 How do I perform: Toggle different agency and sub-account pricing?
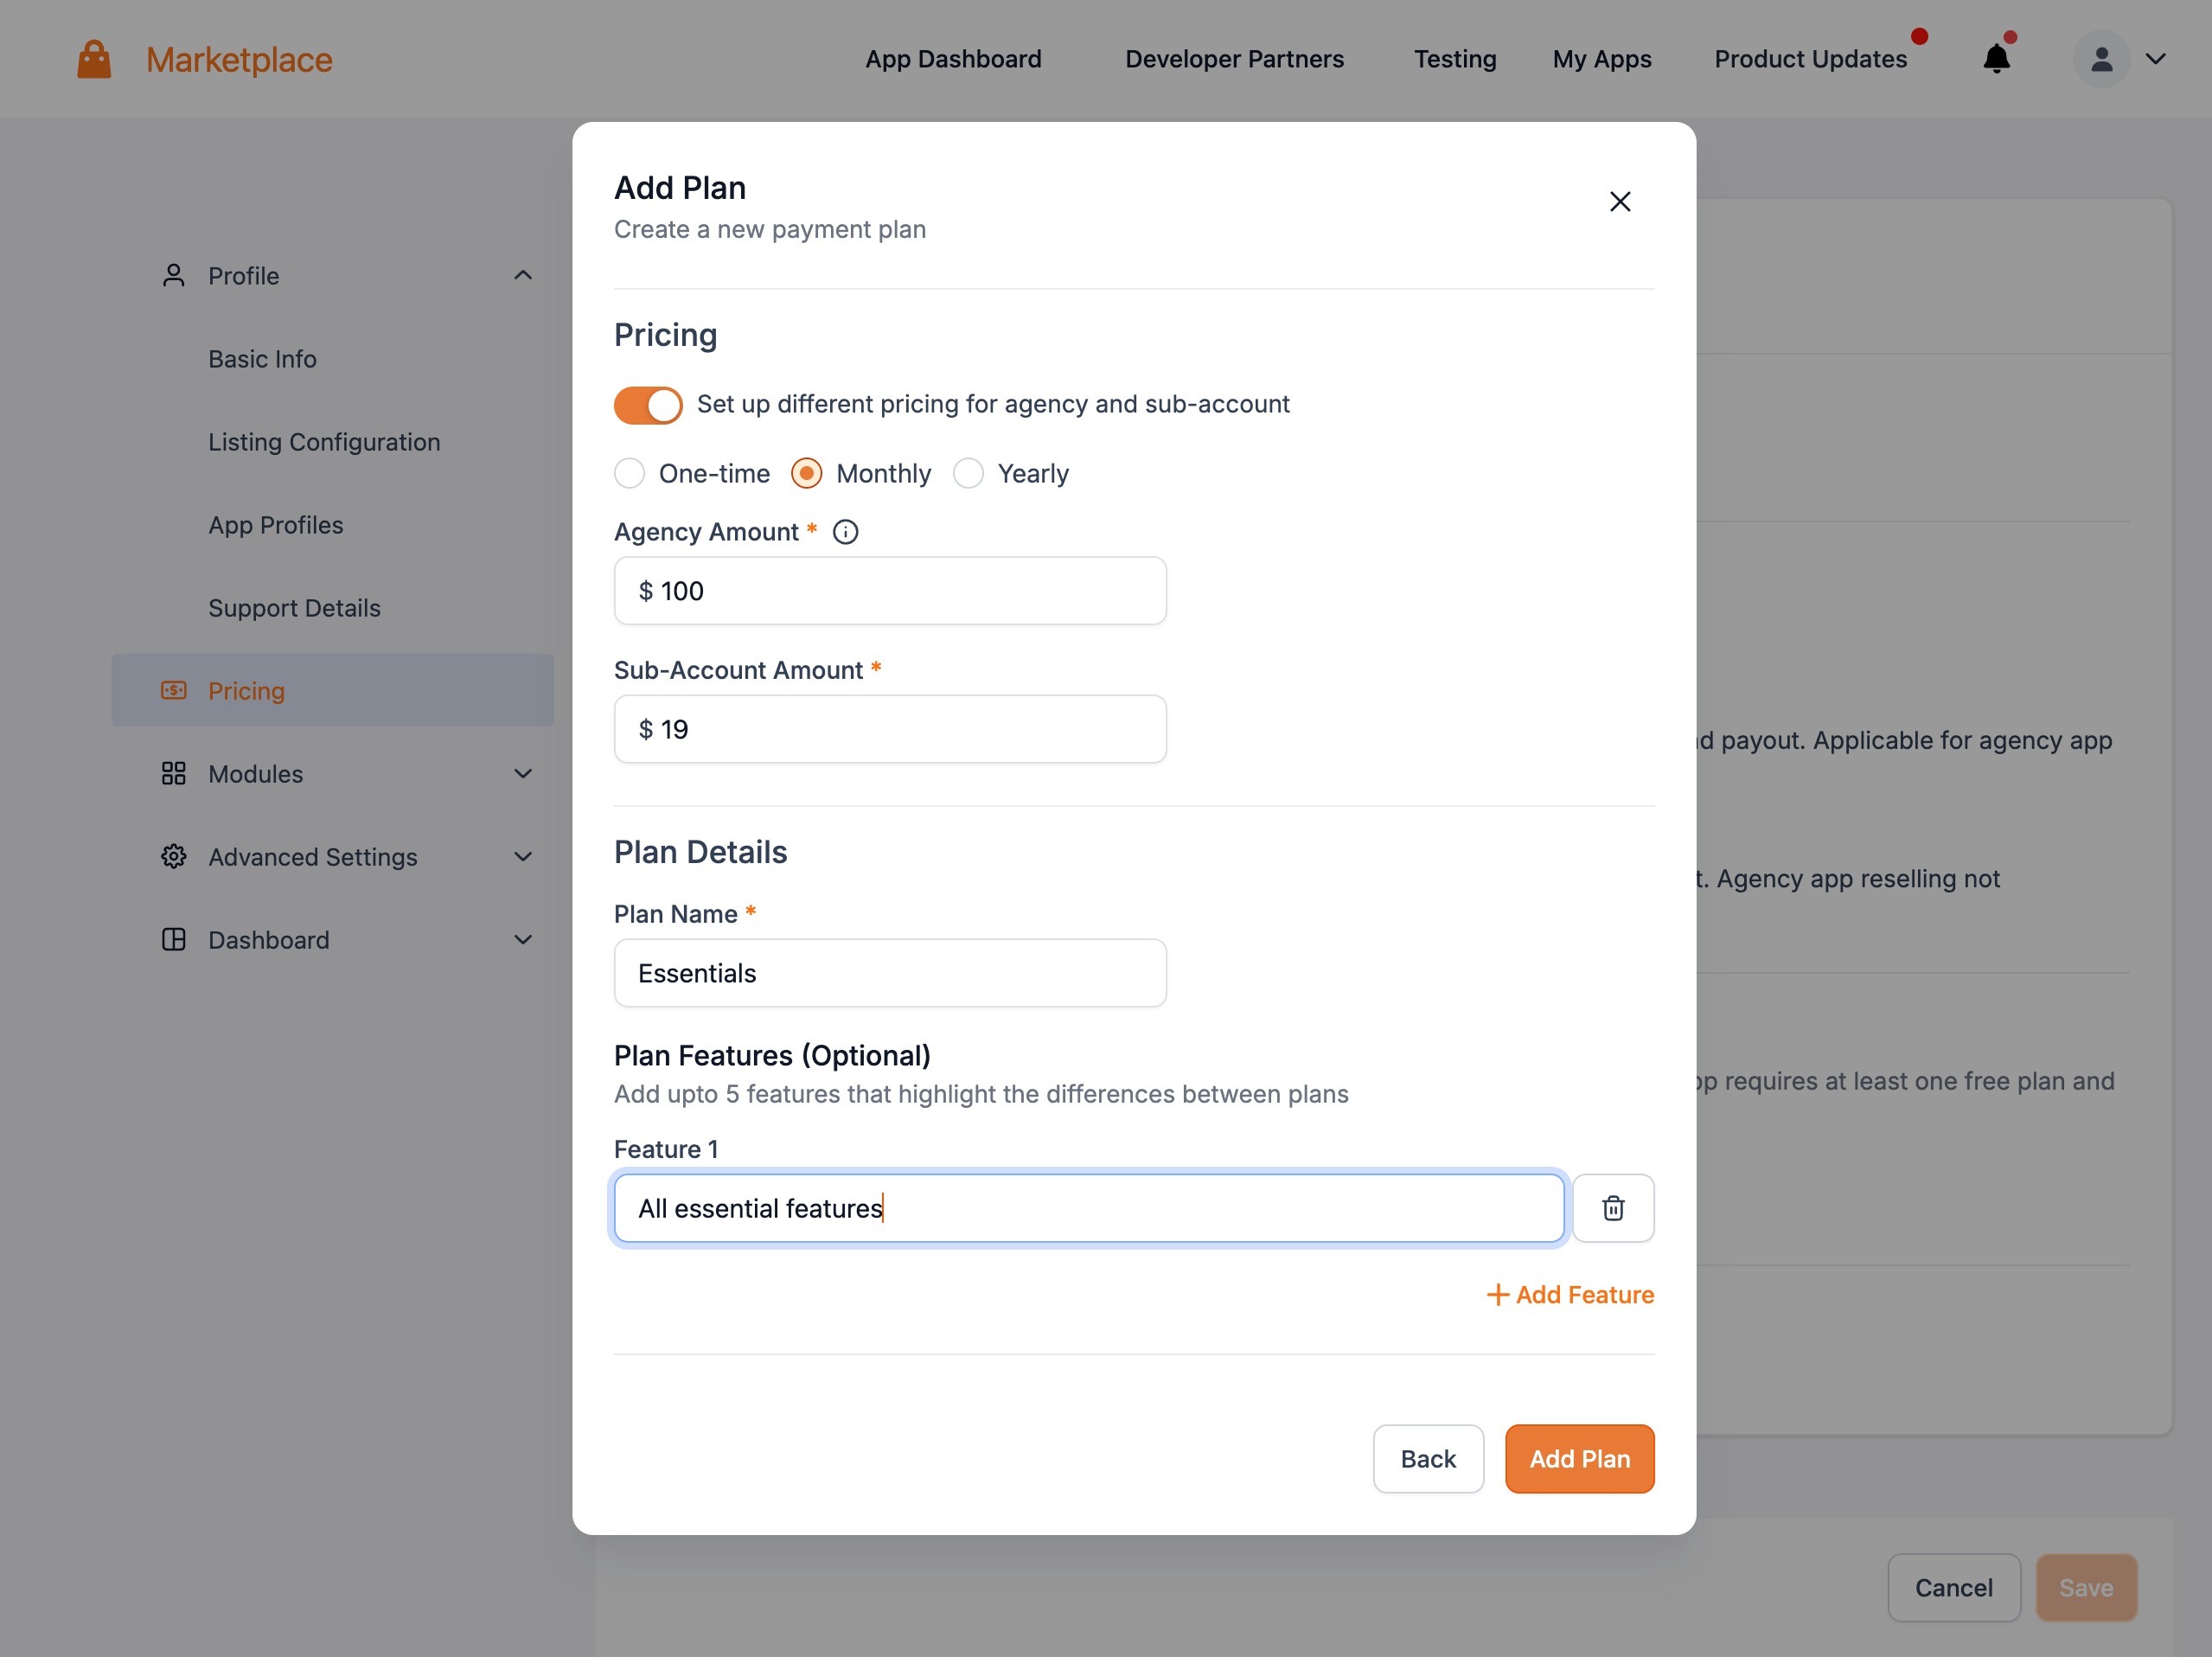[648, 405]
